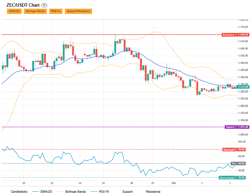Click the Support price 1.054,48
The height and width of the screenshot is (193, 250).
pyautogui.click(x=242, y=127)
